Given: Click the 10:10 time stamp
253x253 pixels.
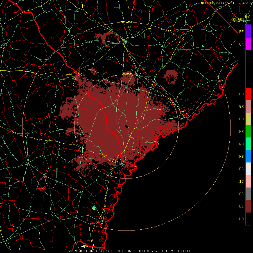Looking at the screenshot, I should (x=184, y=251).
